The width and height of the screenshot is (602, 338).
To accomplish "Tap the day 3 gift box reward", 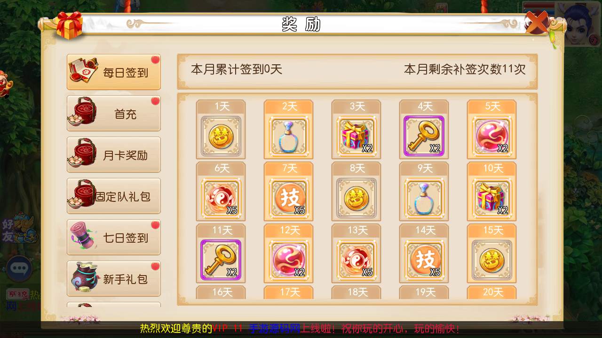I will tap(356, 136).
